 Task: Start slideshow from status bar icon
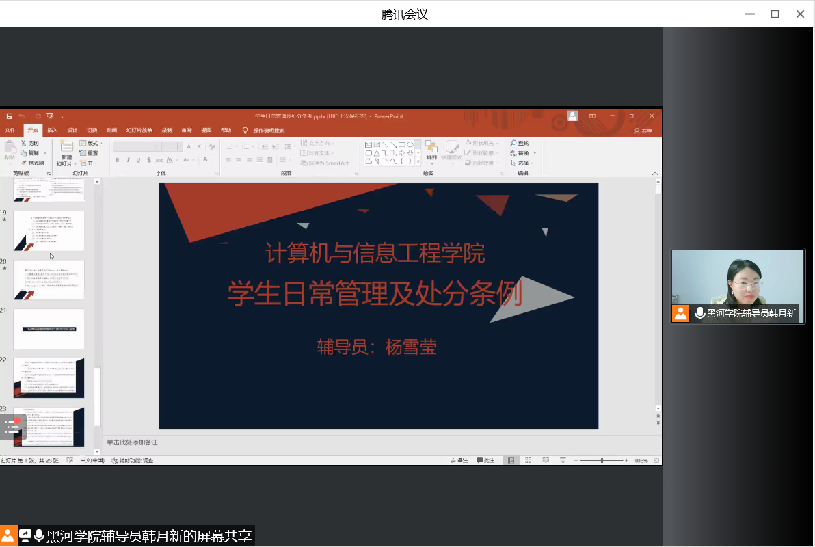click(562, 461)
